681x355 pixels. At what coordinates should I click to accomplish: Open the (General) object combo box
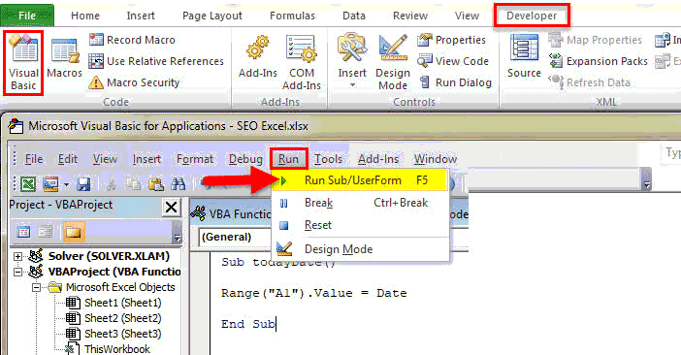click(236, 237)
